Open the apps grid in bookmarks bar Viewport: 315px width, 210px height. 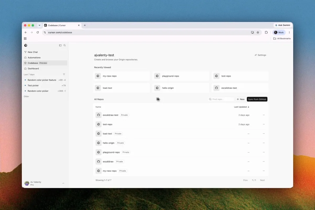25,38
